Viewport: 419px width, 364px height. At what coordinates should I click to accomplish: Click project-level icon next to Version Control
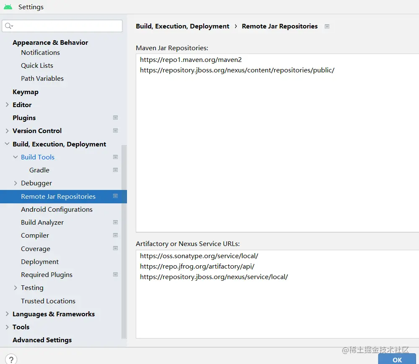coord(116,131)
